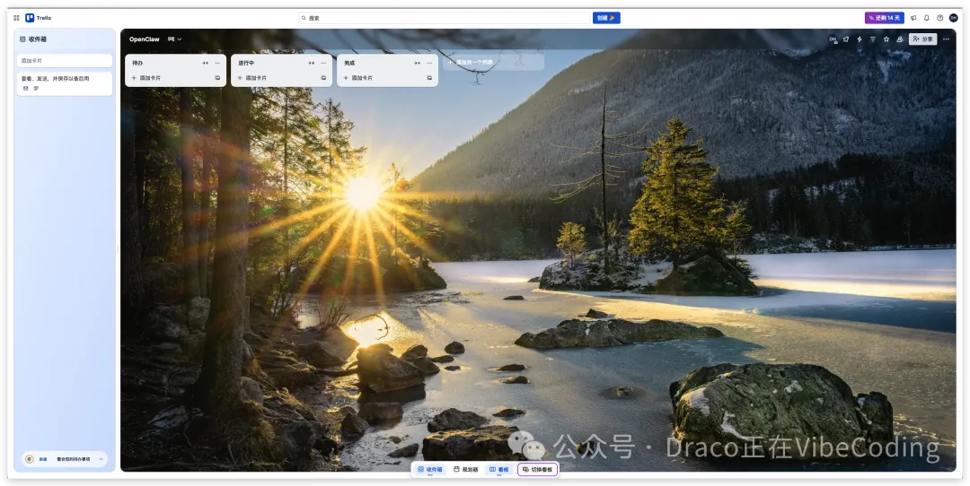Expand the board view switcher dropdown

point(174,39)
